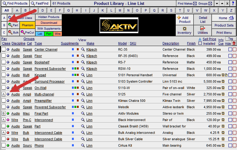Screen dimensions: 237x150
Task: Sort by Sell Price header
Action: [x=209, y=39]
